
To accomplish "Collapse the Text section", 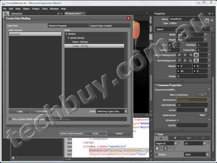I will tap(156, 134).
